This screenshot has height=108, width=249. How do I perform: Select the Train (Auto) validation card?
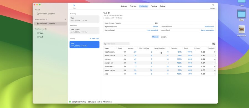pyautogui.click(x=84, y=31)
